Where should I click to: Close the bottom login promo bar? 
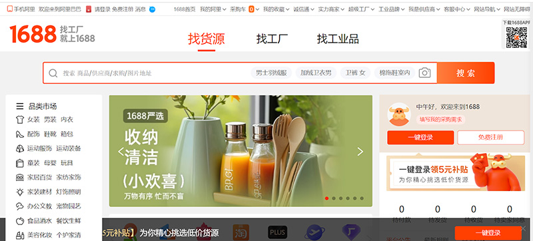[x=523, y=228]
